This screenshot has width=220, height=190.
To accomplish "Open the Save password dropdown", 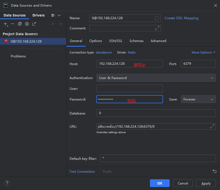I will pos(198,99).
